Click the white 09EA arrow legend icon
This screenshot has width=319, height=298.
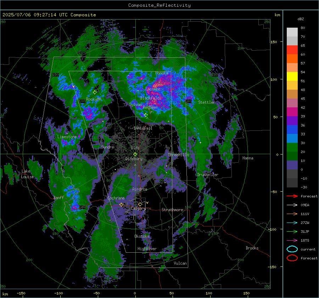pyautogui.click(x=292, y=205)
